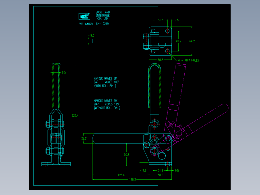Select the 125.4 horizontal dimension

click(x=121, y=175)
